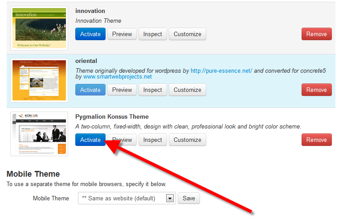
Task: Open the pure-essence.net link
Action: pos(221,71)
